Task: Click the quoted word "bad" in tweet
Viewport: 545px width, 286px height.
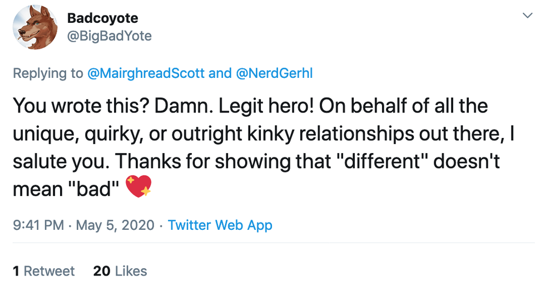Action: click(x=95, y=189)
